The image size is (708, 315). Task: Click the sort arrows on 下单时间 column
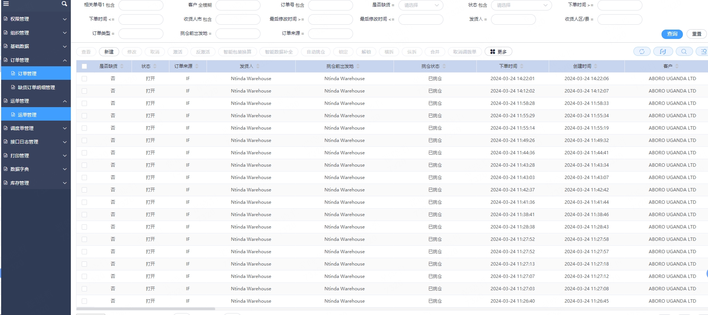(522, 66)
